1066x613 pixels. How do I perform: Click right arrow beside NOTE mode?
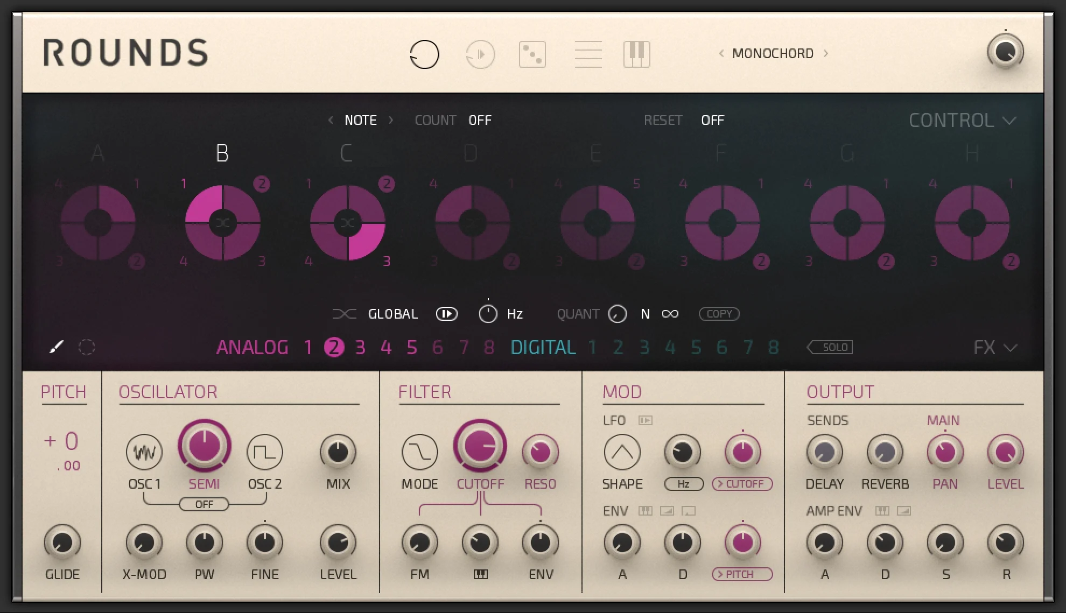pyautogui.click(x=391, y=120)
